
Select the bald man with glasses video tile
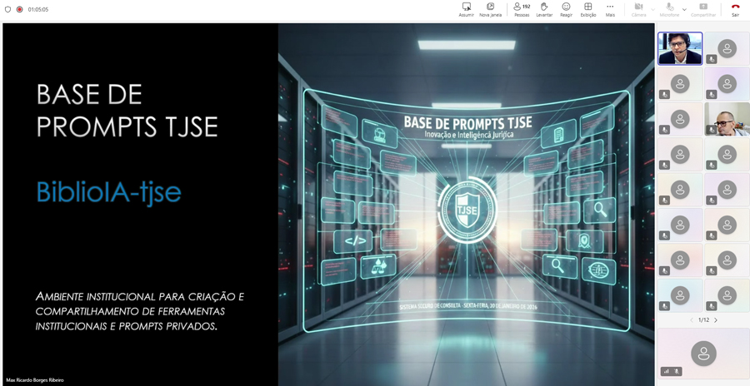pos(727,119)
